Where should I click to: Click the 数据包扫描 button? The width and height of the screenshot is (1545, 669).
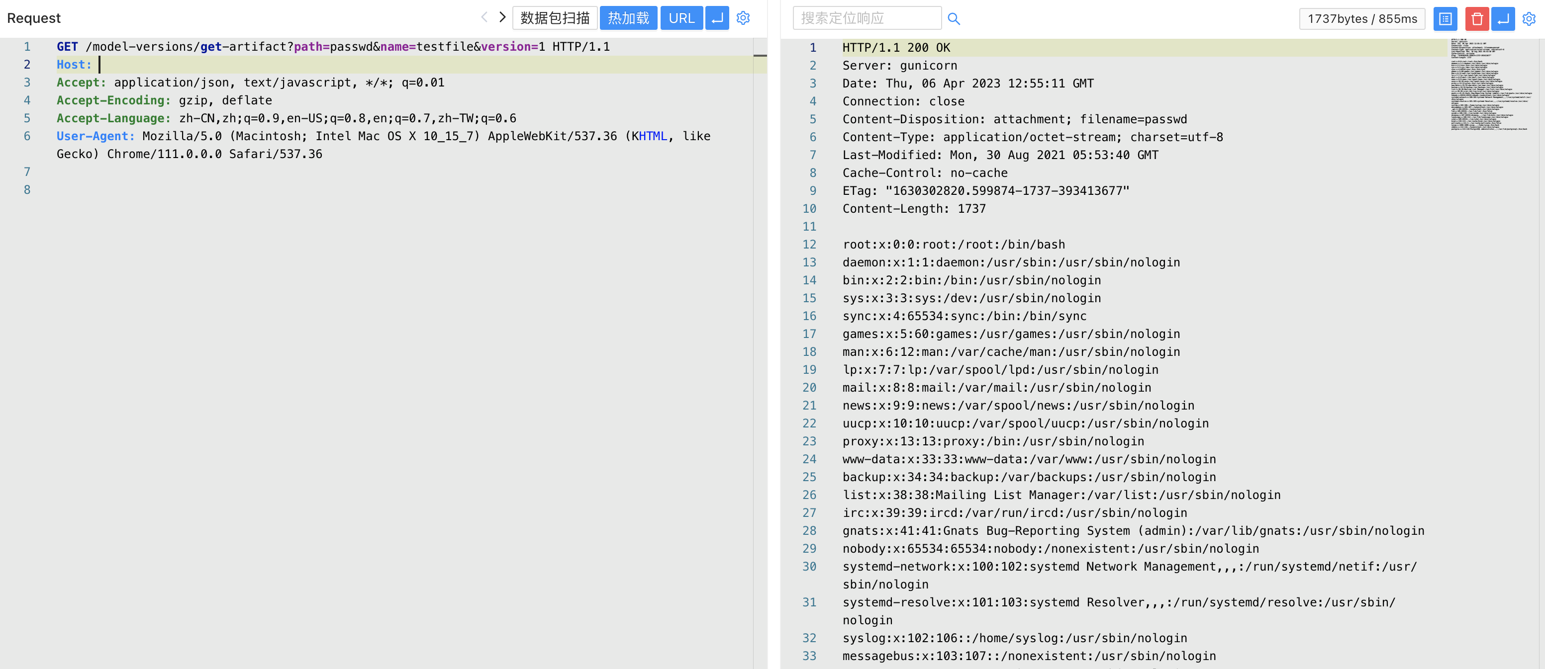point(555,18)
